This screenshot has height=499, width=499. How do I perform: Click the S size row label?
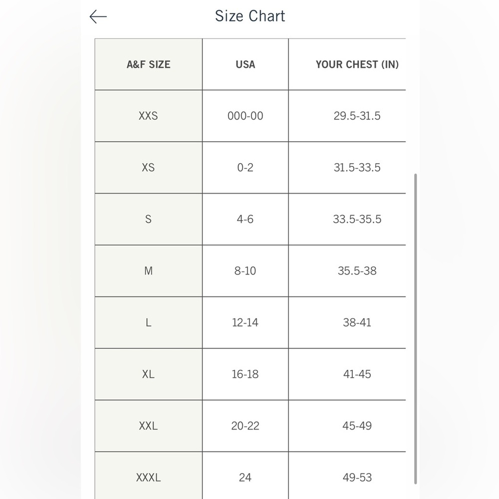point(148,219)
